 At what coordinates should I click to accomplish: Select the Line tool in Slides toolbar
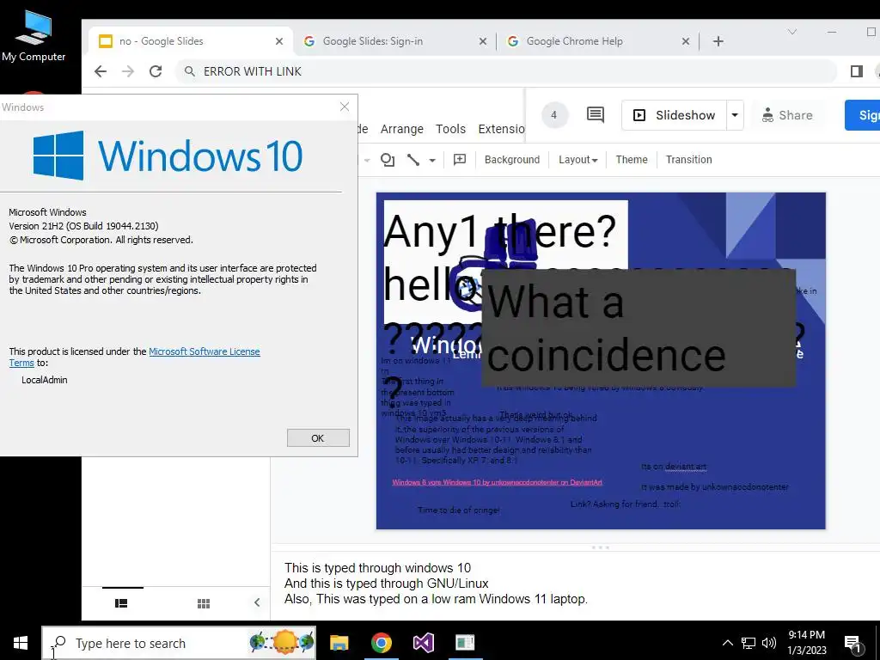point(413,160)
